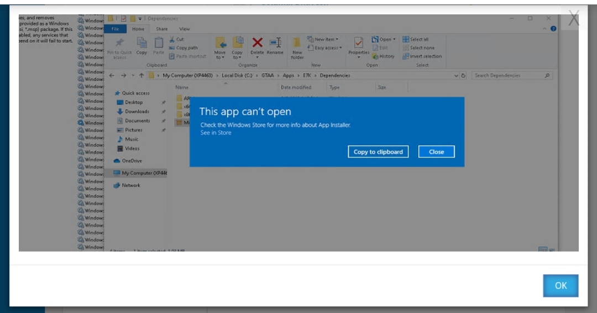
Task: Switch to the Share ribbon tab
Action: coord(161,29)
